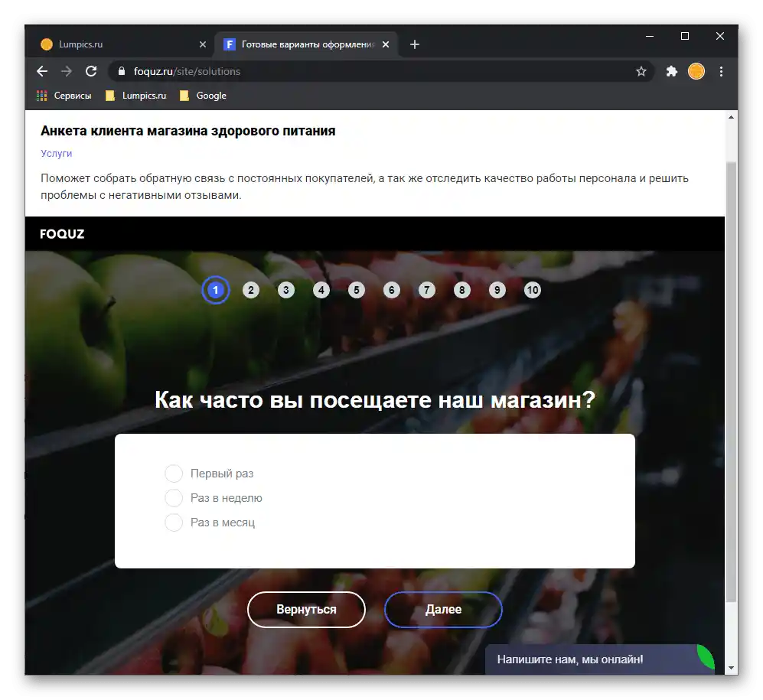This screenshot has width=763, height=700.
Task: Open the Lumpics.ru bookmark folder
Action: pyautogui.click(x=135, y=96)
